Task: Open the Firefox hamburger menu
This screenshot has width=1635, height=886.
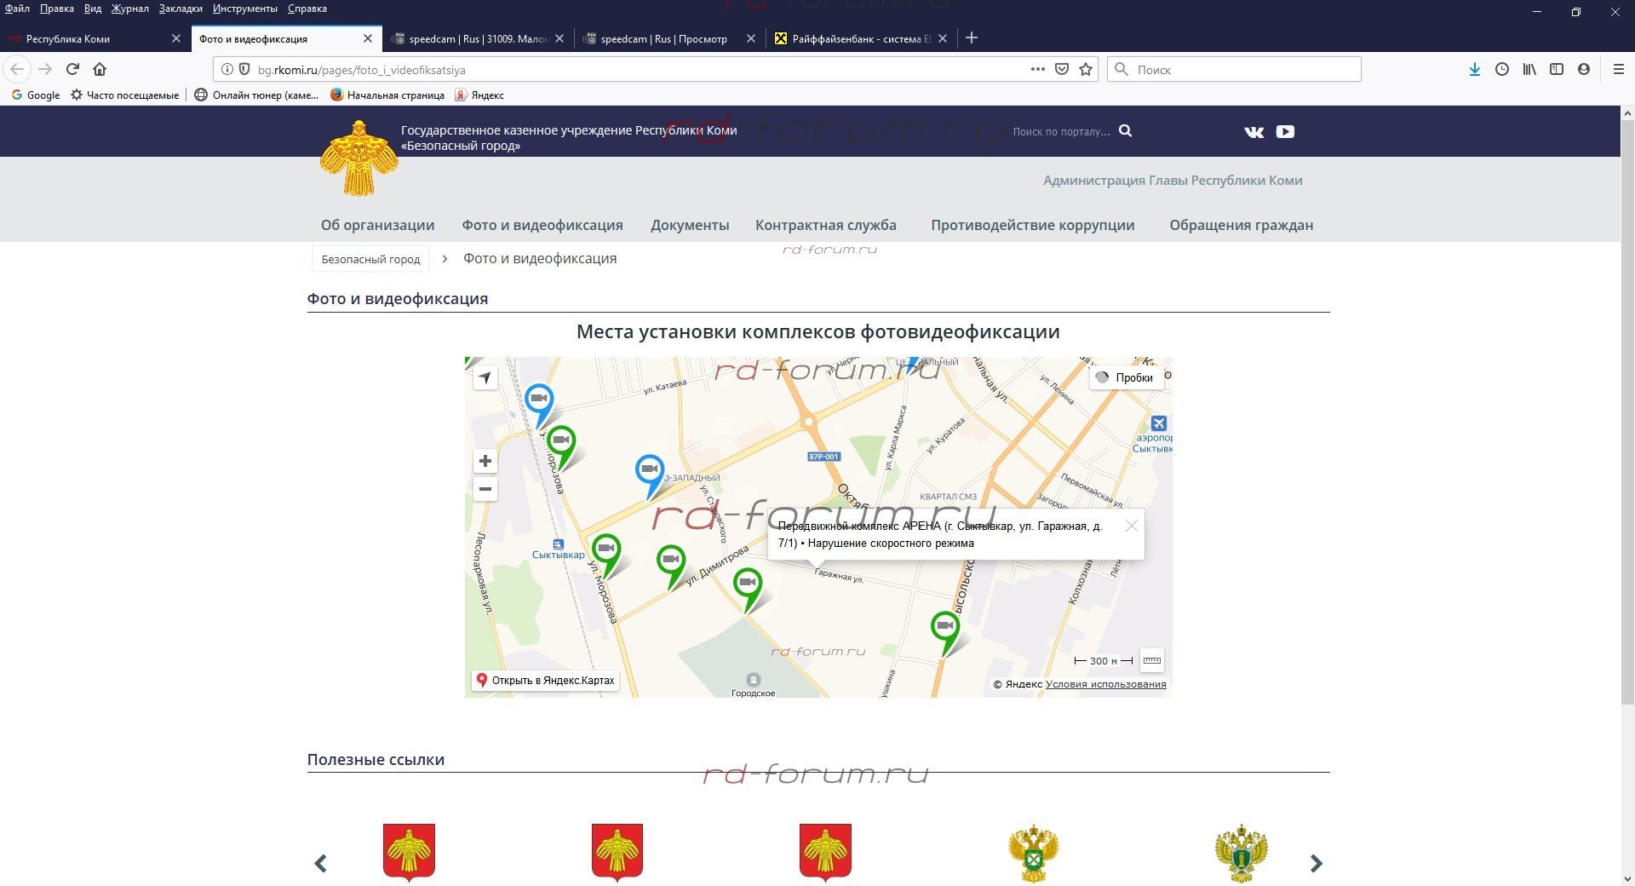Action: point(1618,69)
